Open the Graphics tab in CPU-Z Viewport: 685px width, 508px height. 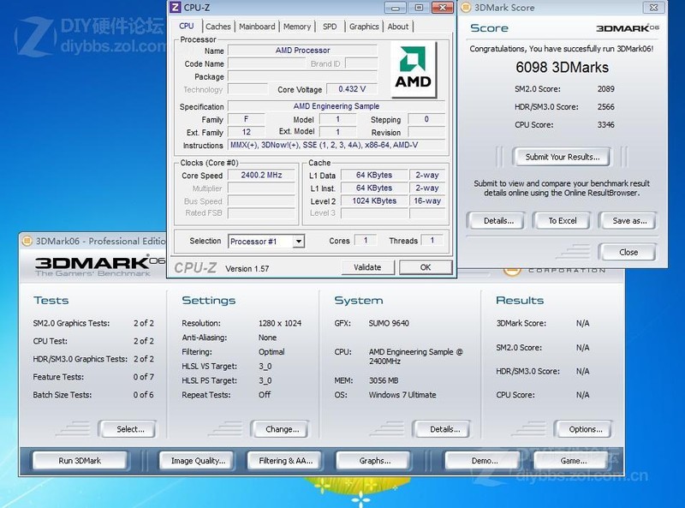click(x=364, y=27)
